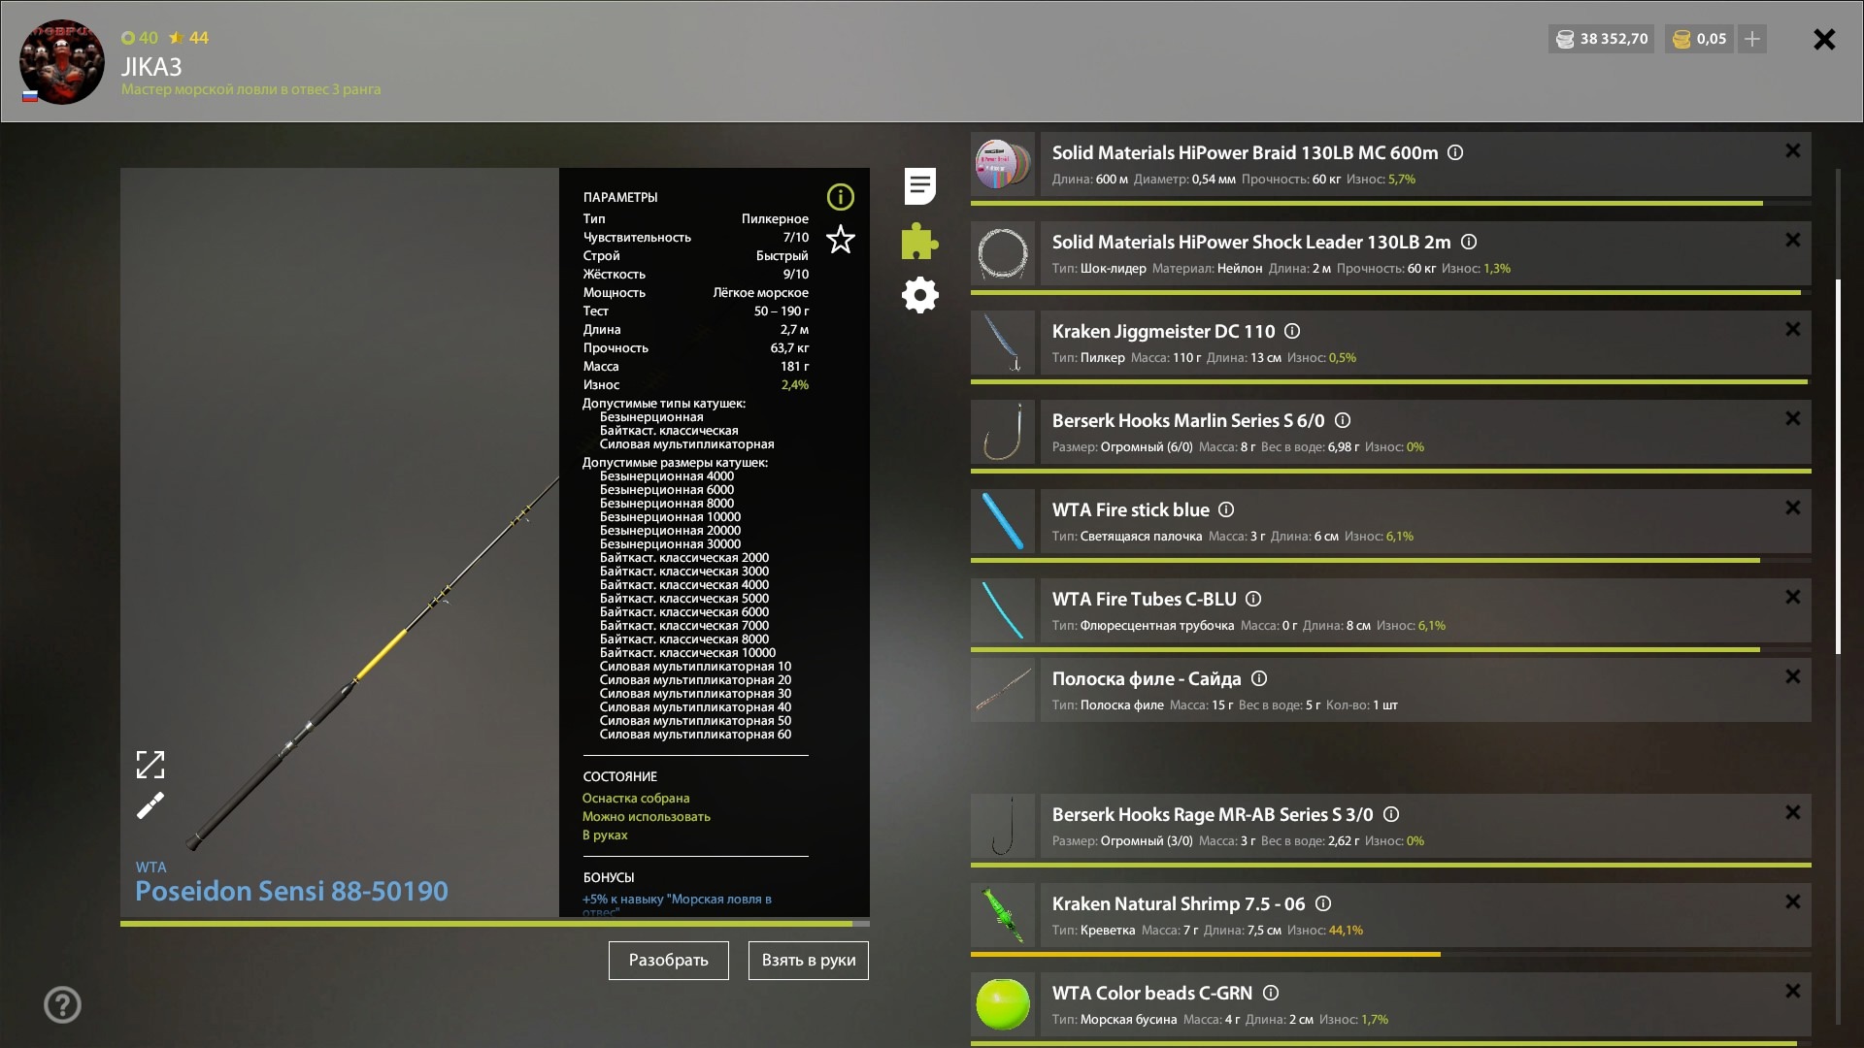Click the Jiggmeister pilker thumbnail
The height and width of the screenshot is (1048, 1864).
click(1003, 343)
